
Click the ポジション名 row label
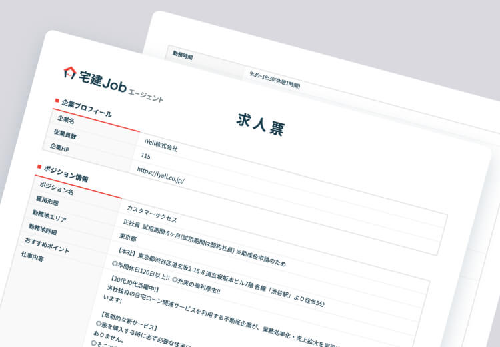(56, 187)
